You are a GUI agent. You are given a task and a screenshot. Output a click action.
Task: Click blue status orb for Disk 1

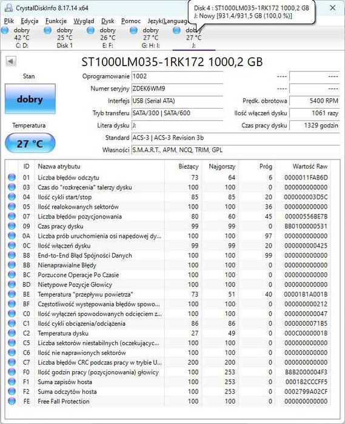(48, 30)
